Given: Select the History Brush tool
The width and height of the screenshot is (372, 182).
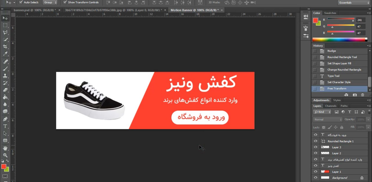Looking at the screenshot, I should (5, 83).
